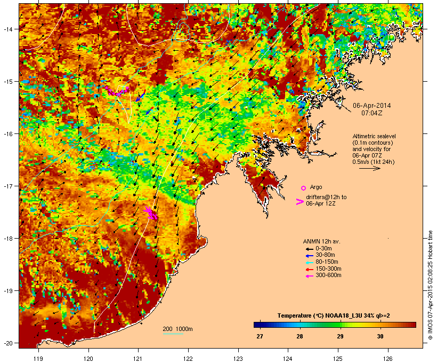Click the longitude axis label 123

[x=238, y=359]
